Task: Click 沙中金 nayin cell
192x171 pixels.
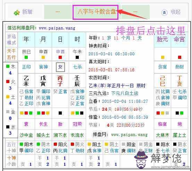Action: tap(26, 135)
